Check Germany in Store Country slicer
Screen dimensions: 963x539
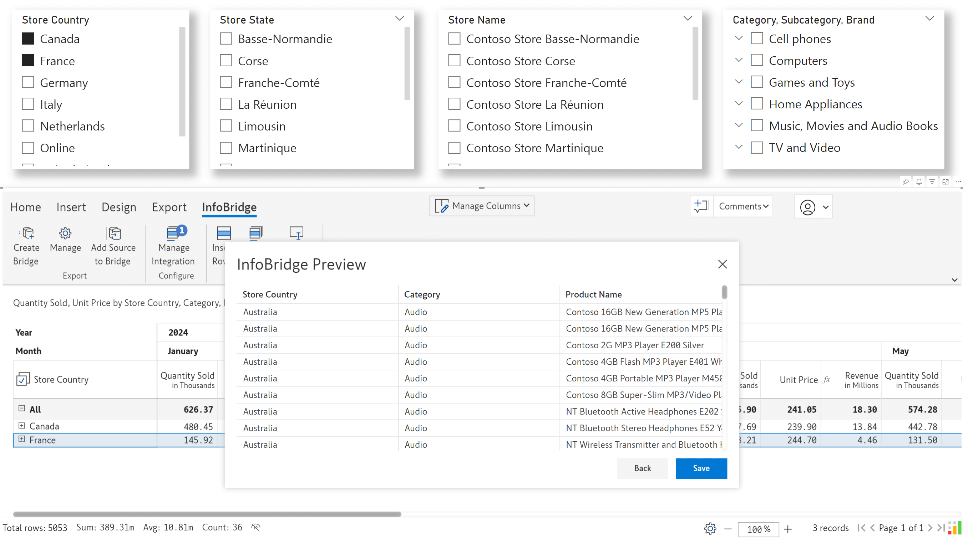pos(28,82)
